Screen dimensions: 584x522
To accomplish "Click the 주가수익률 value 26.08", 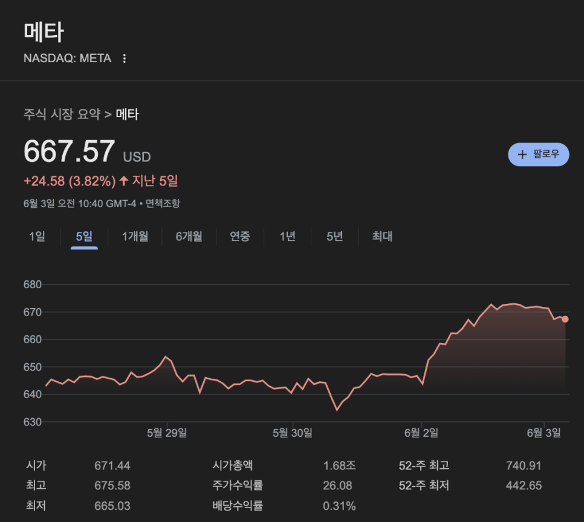I will coord(337,486).
